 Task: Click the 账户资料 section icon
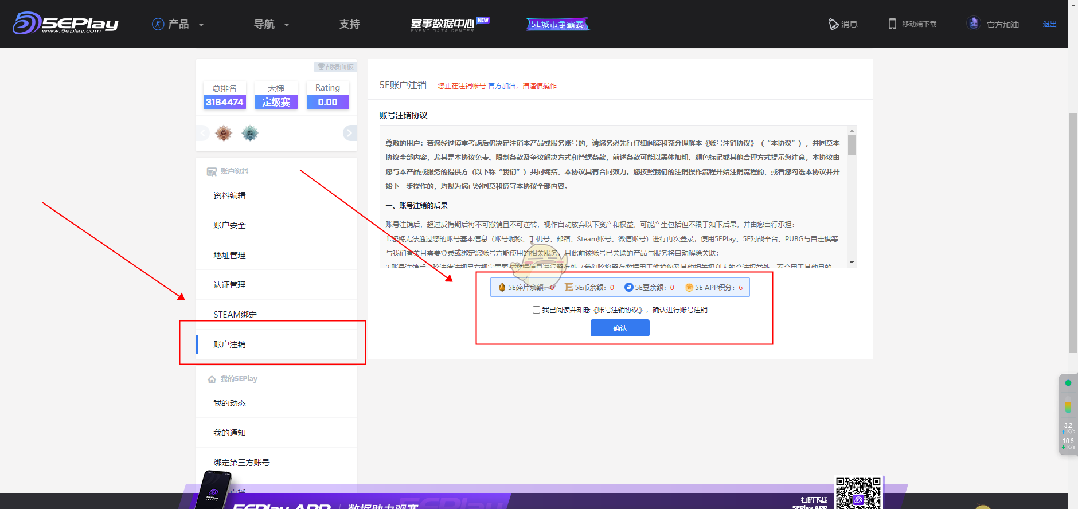tap(212, 171)
